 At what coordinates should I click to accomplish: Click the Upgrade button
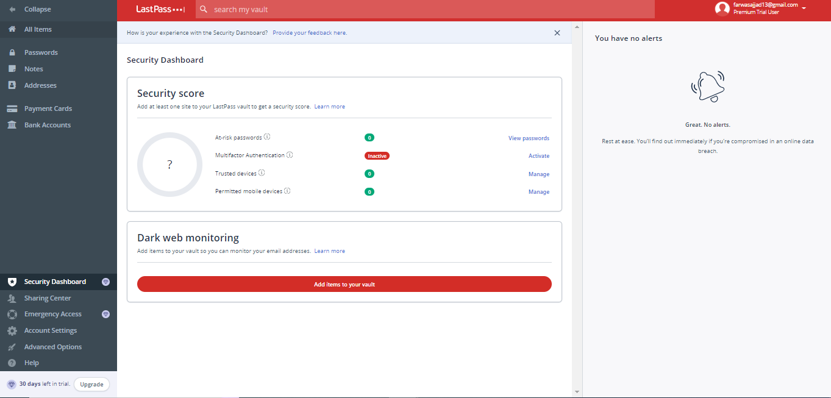[x=91, y=385]
